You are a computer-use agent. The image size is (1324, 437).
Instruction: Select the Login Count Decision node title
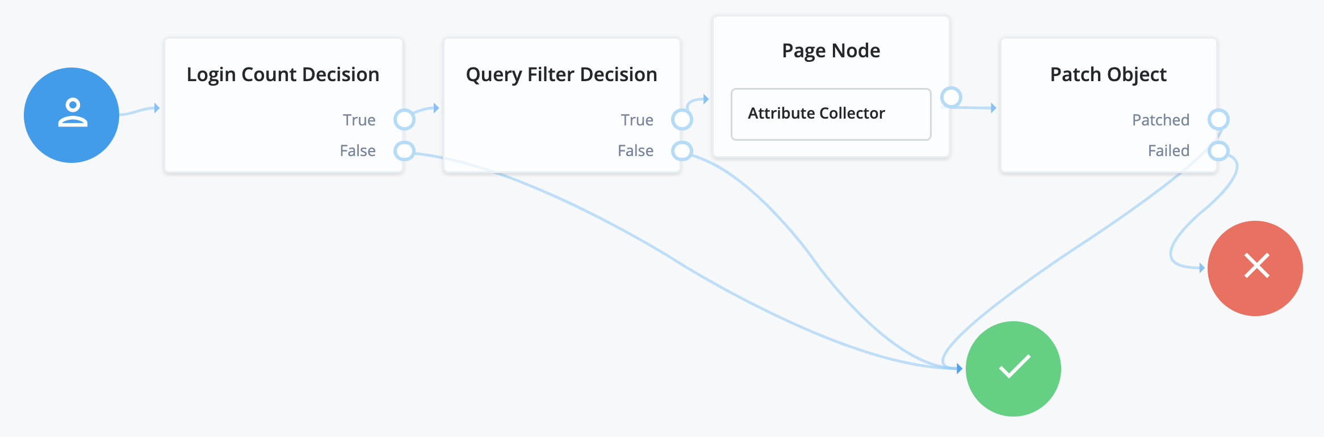pos(283,74)
